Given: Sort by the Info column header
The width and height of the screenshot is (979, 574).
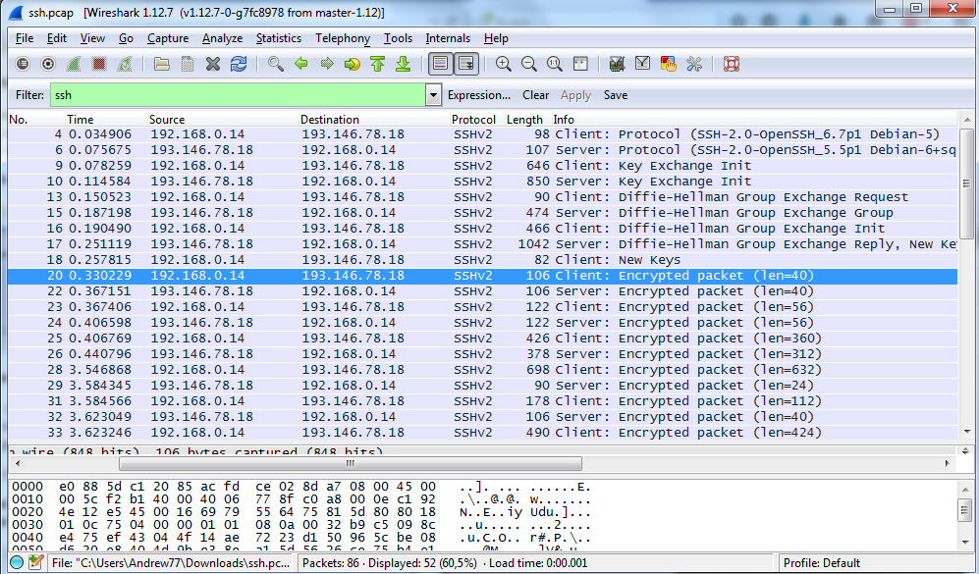Looking at the screenshot, I should point(754,119).
